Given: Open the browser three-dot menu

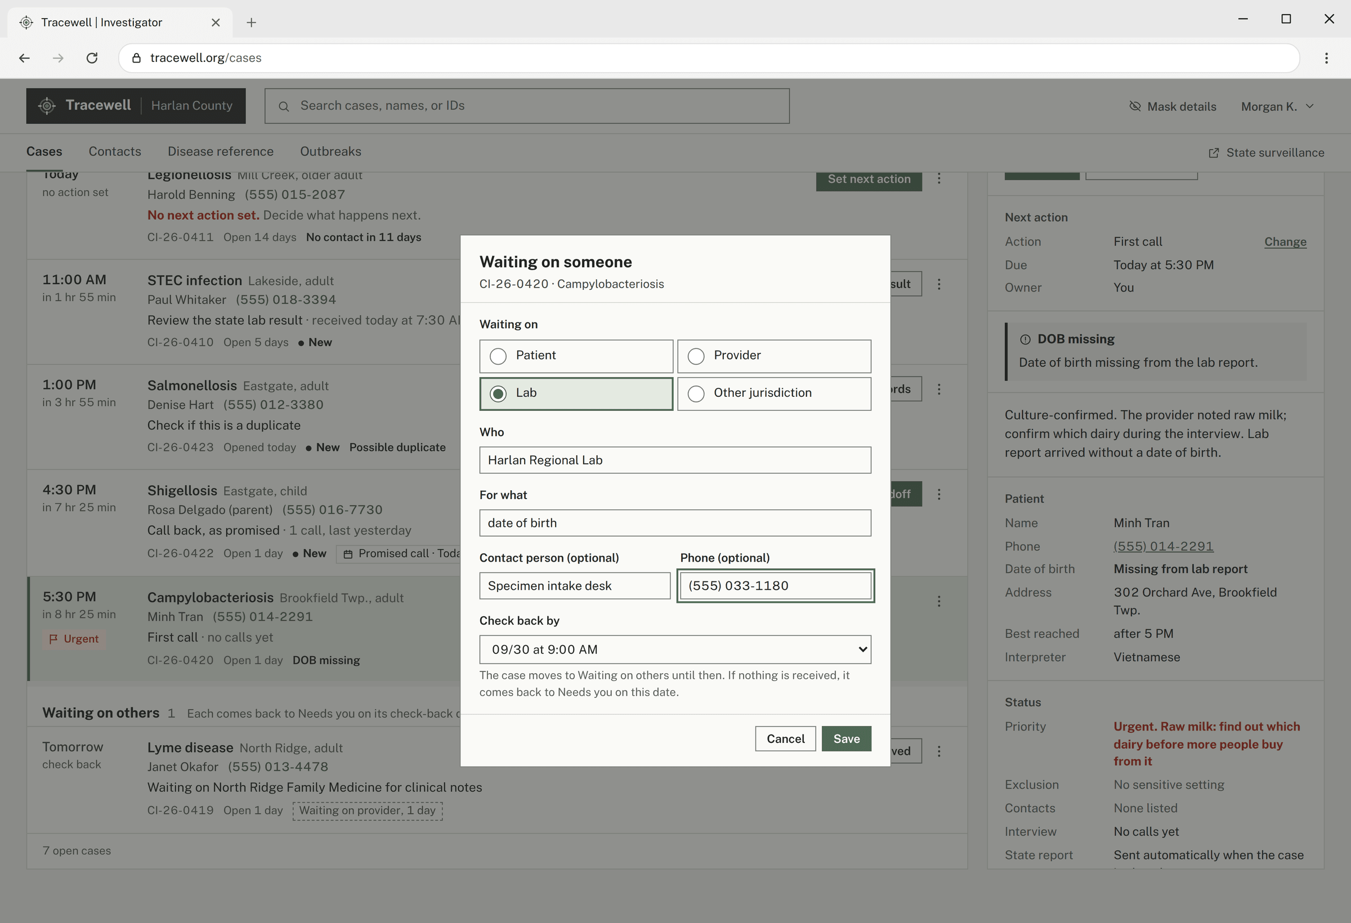Looking at the screenshot, I should point(1326,58).
